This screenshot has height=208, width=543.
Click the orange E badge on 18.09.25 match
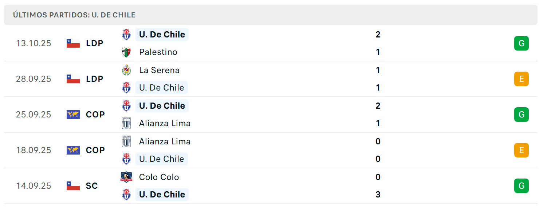click(x=521, y=150)
